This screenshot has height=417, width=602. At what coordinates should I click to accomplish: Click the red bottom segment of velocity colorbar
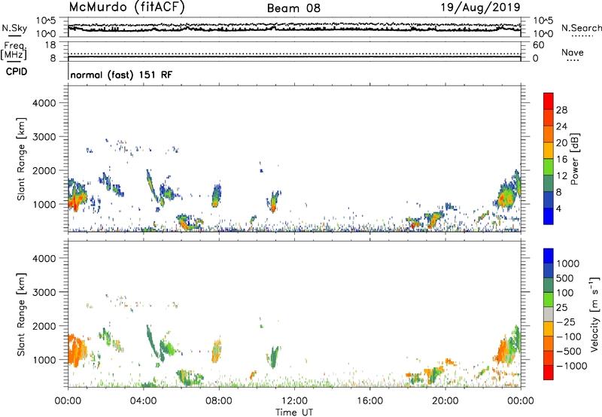tap(549, 373)
